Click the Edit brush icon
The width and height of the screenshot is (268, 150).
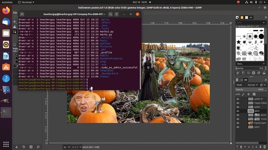pos(238,73)
